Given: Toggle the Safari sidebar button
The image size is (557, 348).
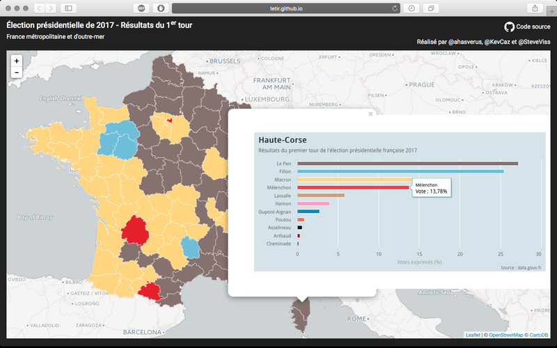Looking at the screenshot, I should coord(68,8).
